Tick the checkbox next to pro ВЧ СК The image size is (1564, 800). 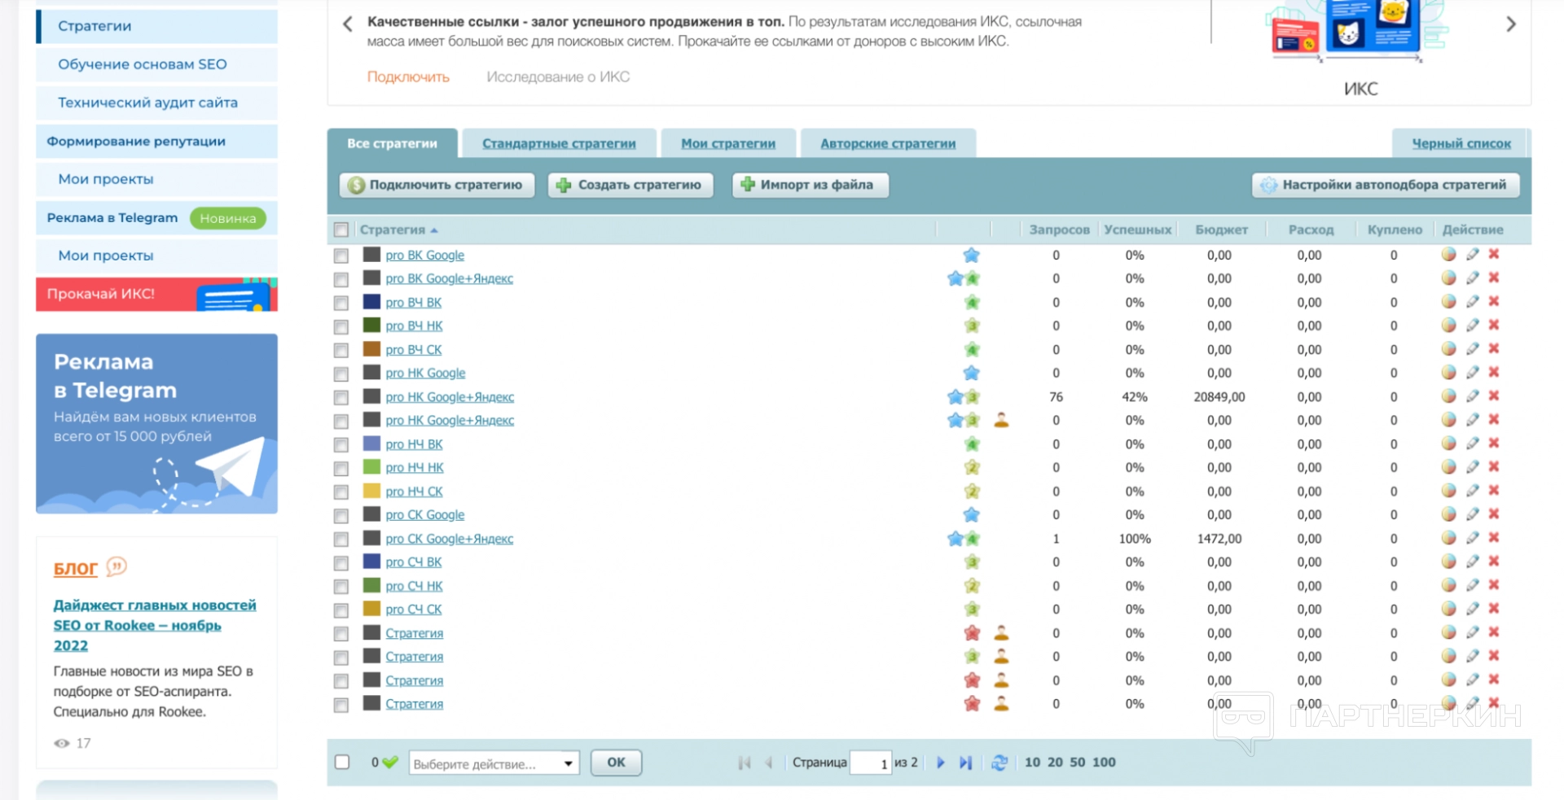[x=341, y=350]
